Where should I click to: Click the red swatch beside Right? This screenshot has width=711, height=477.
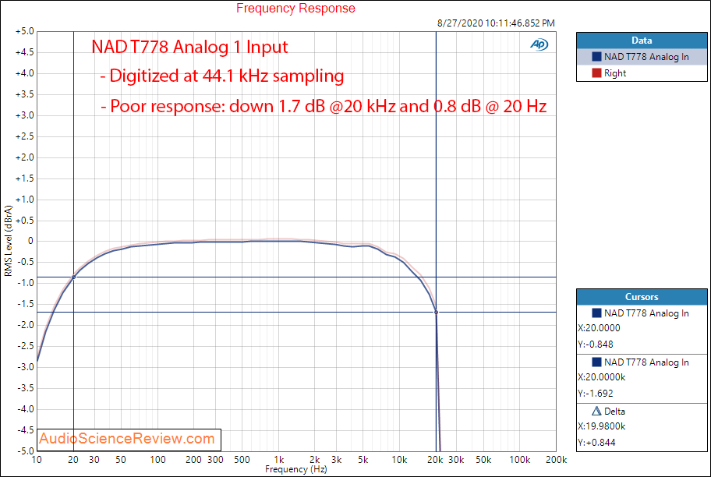click(596, 73)
